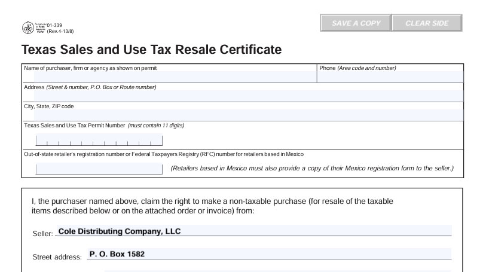Click the CLEAR SIDE button
The width and height of the screenshot is (483, 272).
point(427,23)
